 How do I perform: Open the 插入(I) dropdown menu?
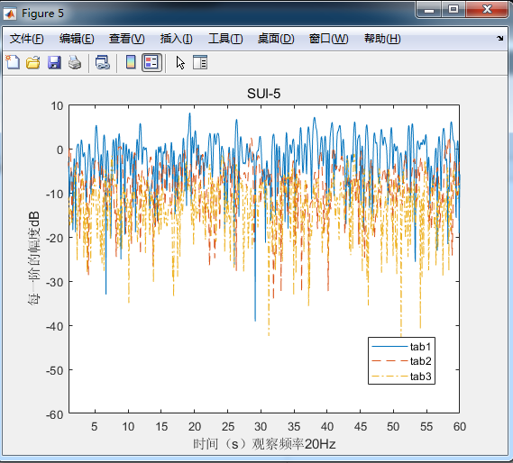coord(176,39)
